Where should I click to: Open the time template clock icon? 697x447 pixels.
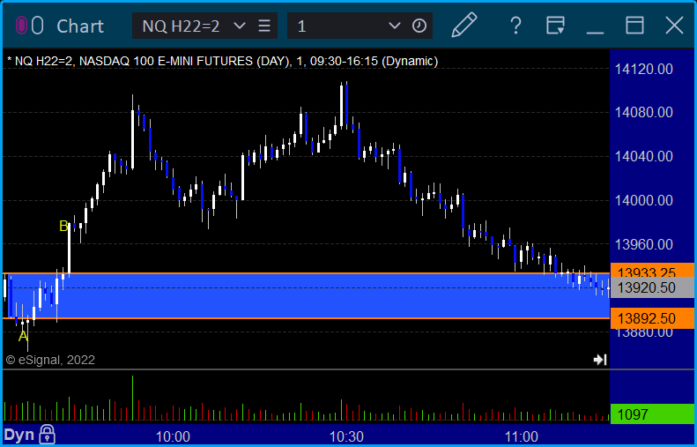click(x=419, y=26)
